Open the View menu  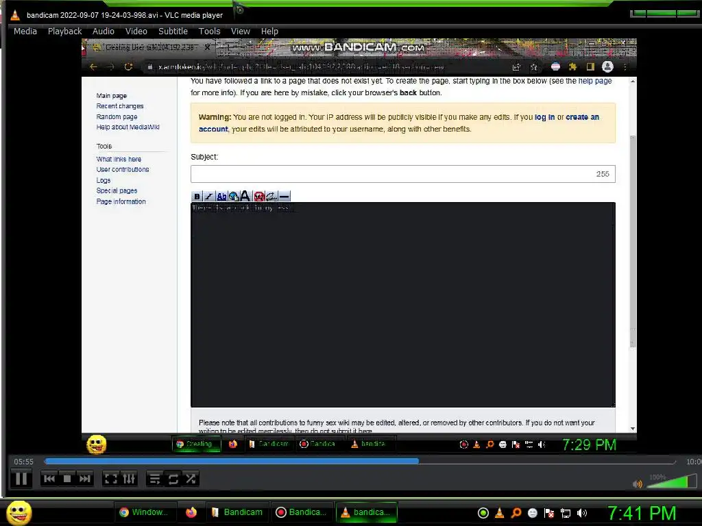241,32
